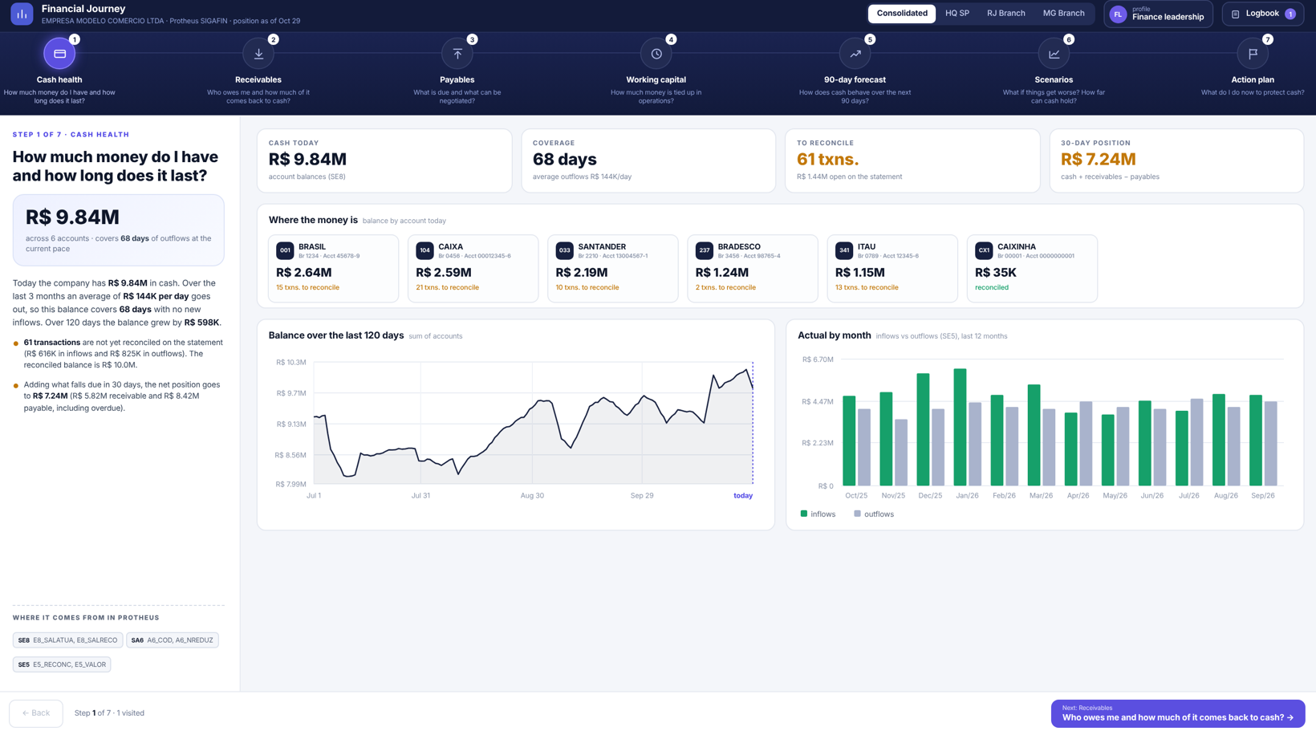Open the To Reconcile 61 txns card
1316x731 pixels.
click(912, 160)
